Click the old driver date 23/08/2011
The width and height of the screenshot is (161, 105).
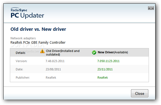[53, 69]
